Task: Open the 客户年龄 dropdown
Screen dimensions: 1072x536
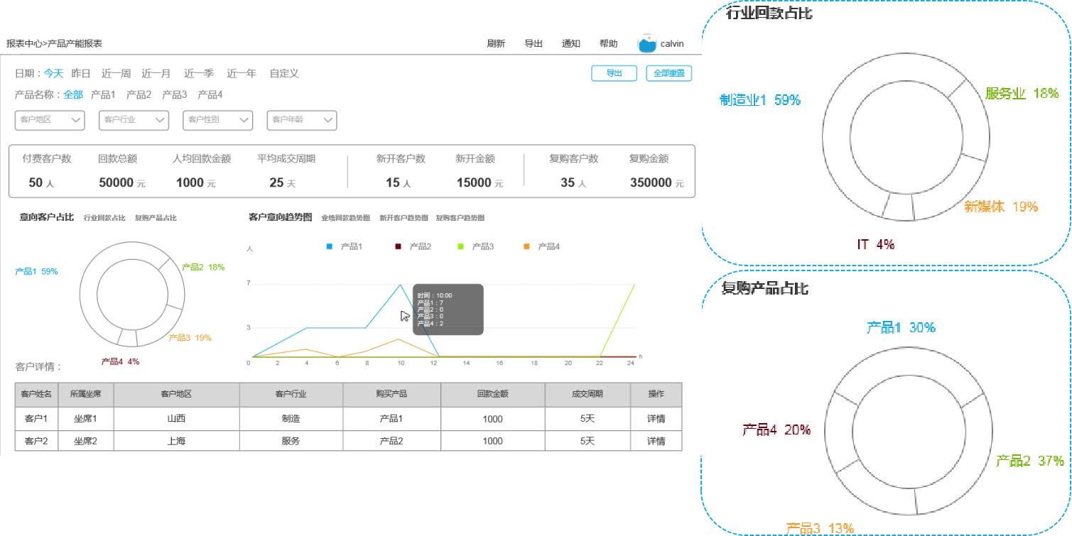Action: 302,121
